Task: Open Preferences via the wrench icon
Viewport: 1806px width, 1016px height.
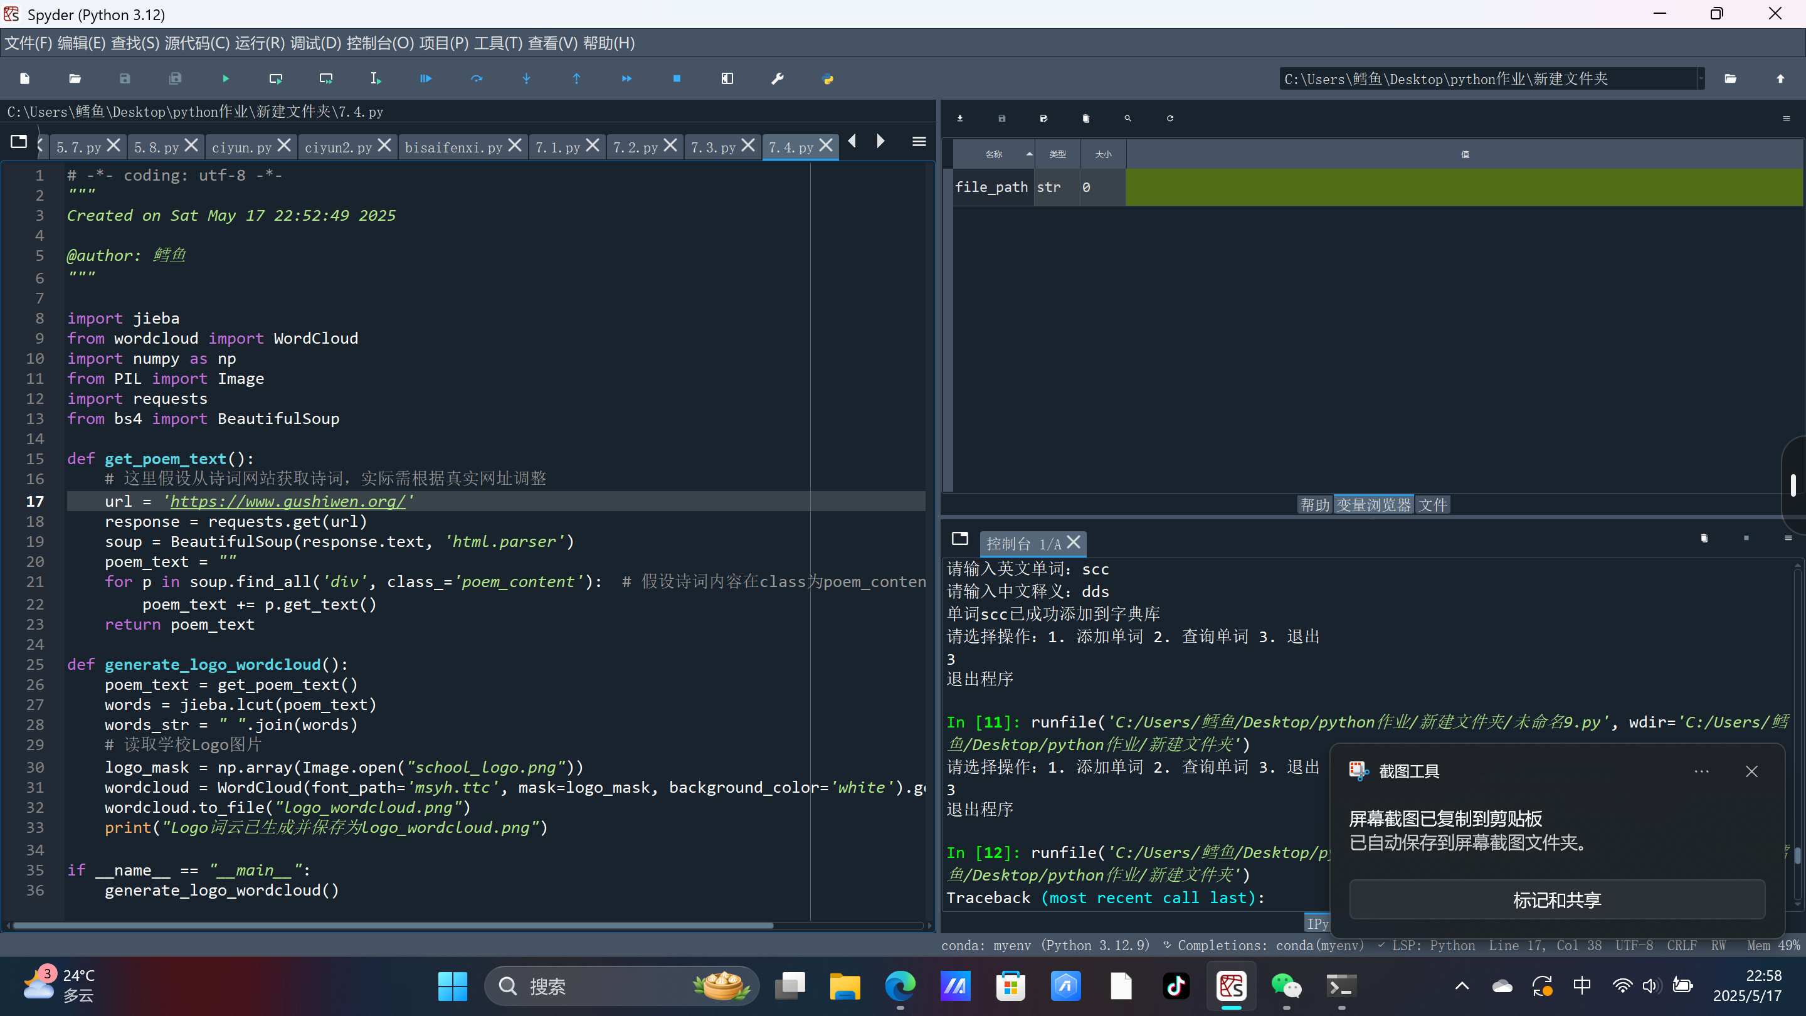Action: tap(777, 78)
